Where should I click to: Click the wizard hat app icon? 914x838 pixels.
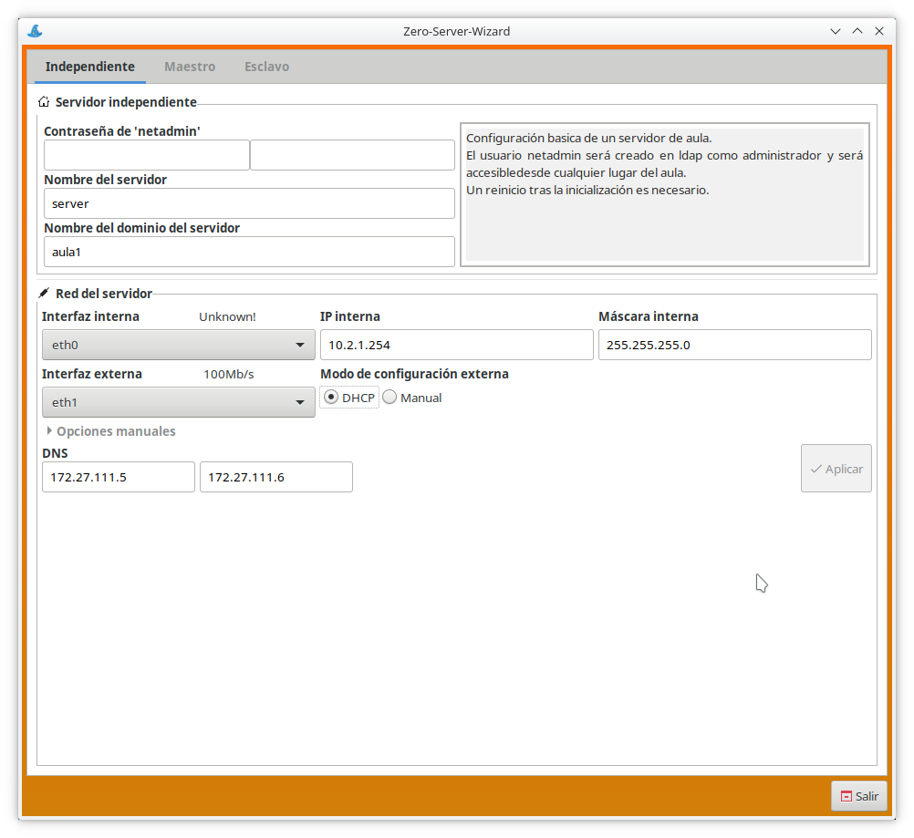coord(35,31)
